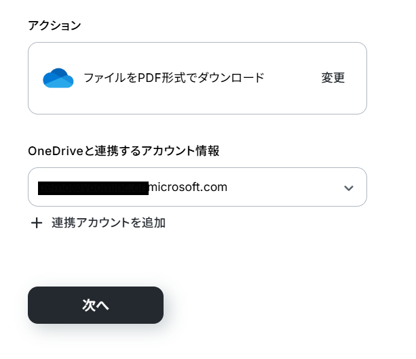Click the ファイルをPDF形式でダウンロード action text
Image resolution: width=416 pixels, height=359 pixels.
(x=174, y=78)
